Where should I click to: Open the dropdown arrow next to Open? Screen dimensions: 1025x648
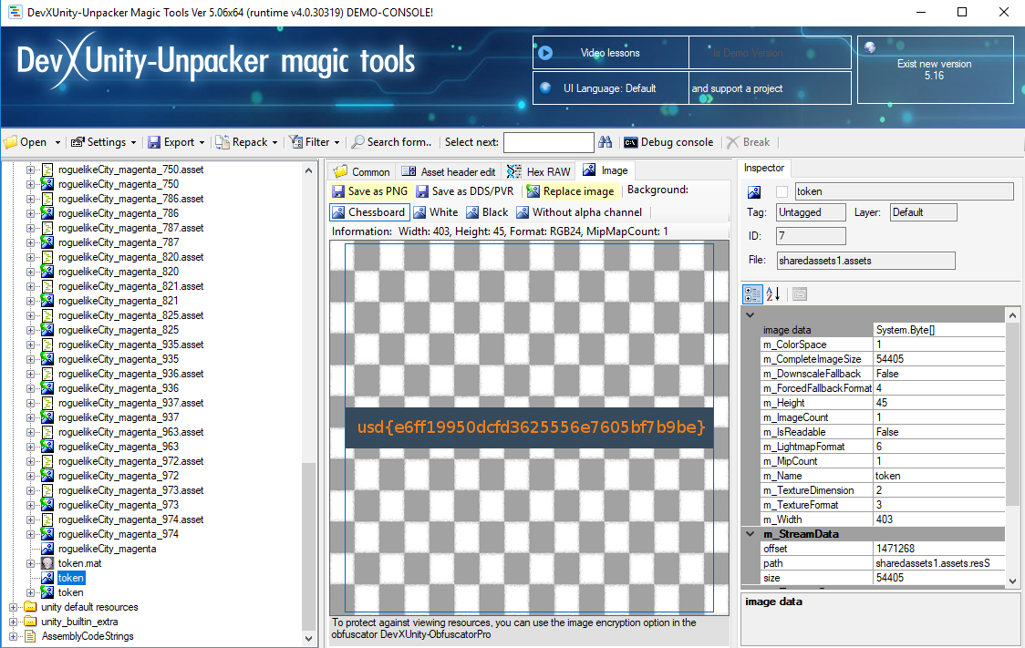pos(57,142)
